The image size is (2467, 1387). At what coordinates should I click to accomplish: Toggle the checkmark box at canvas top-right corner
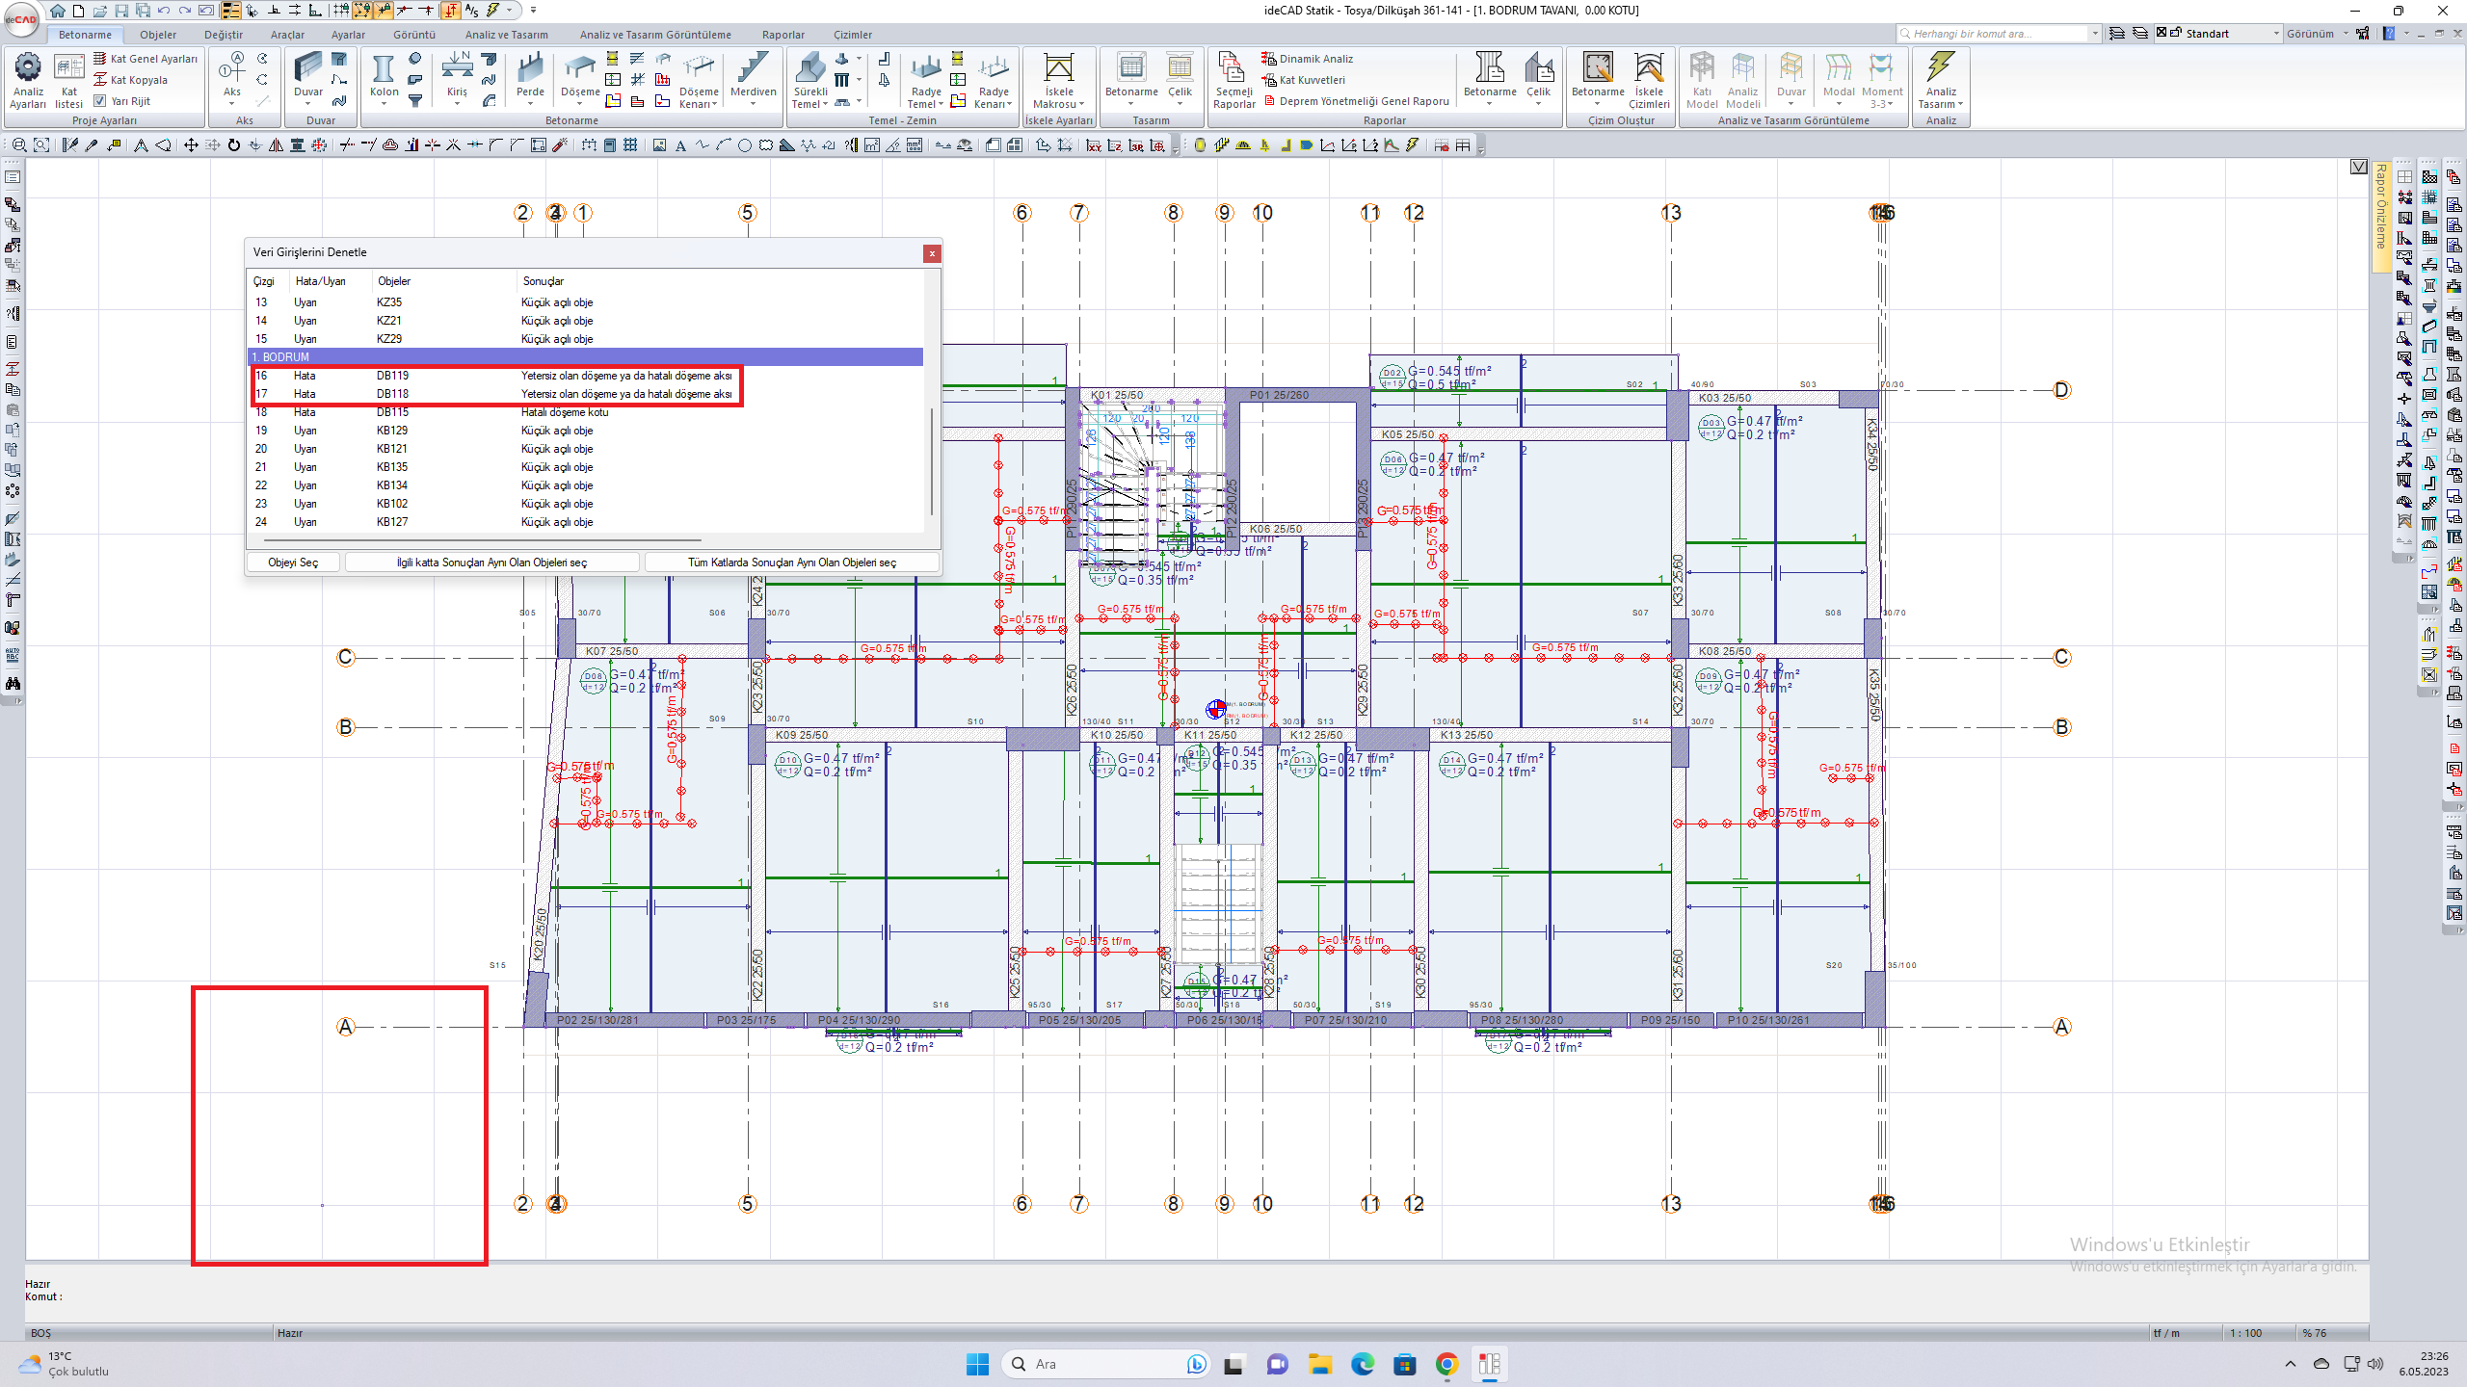tap(2358, 167)
